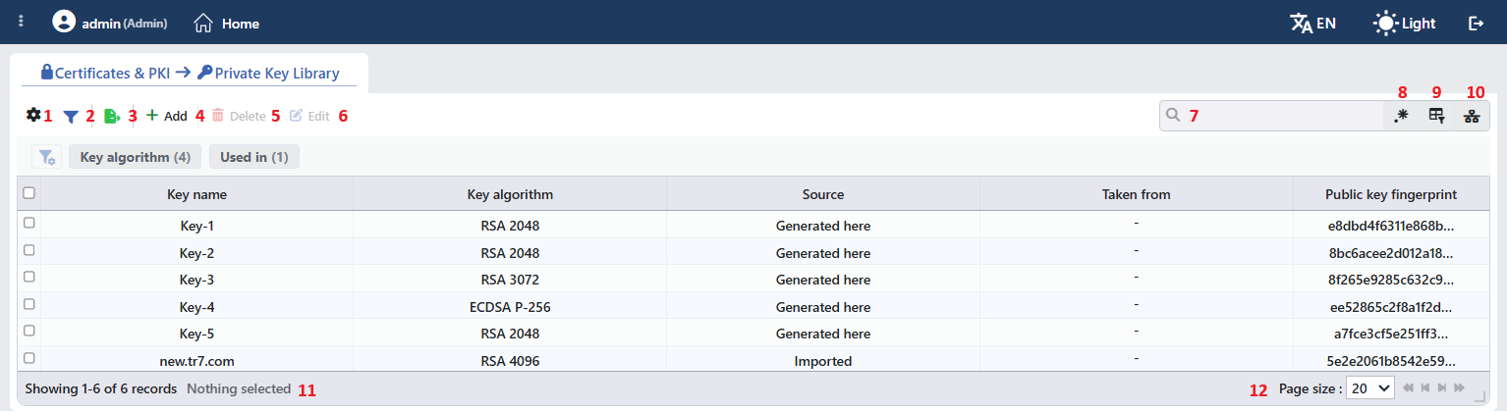This screenshot has width=1507, height=411.
Task: Check the Key-4 row checkbox
Action: click(28, 305)
